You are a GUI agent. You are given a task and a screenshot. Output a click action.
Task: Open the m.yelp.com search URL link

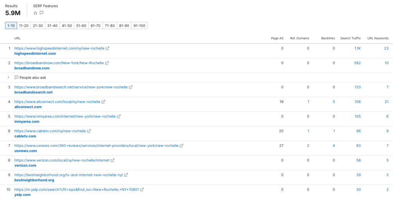76,189
